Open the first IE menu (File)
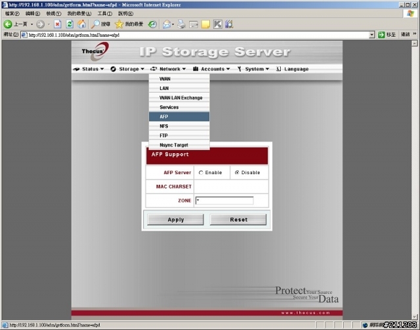The image size is (420, 330). 12,13
